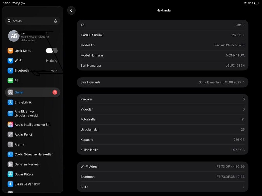Open the Arama settings icon
The width and height of the screenshot is (262, 196).
point(10,144)
